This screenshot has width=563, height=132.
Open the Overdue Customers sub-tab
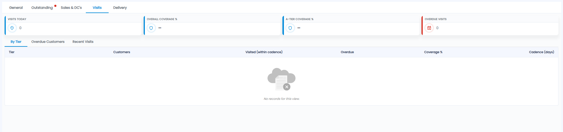(48, 42)
